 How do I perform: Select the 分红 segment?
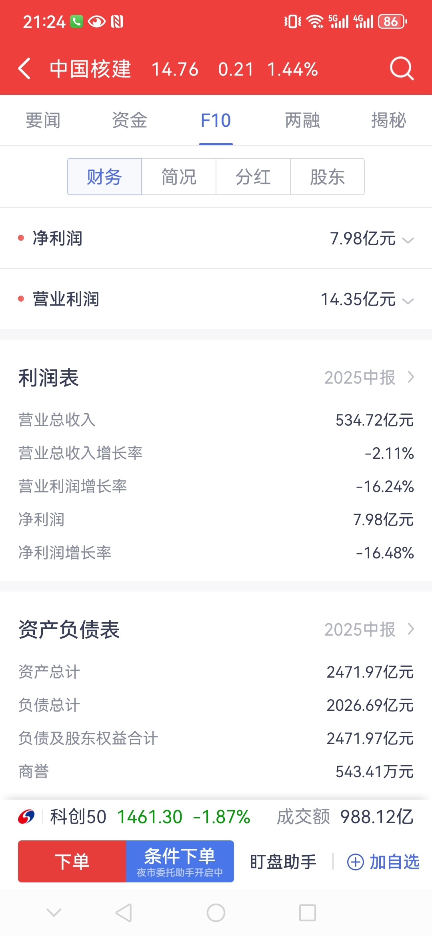point(253,177)
